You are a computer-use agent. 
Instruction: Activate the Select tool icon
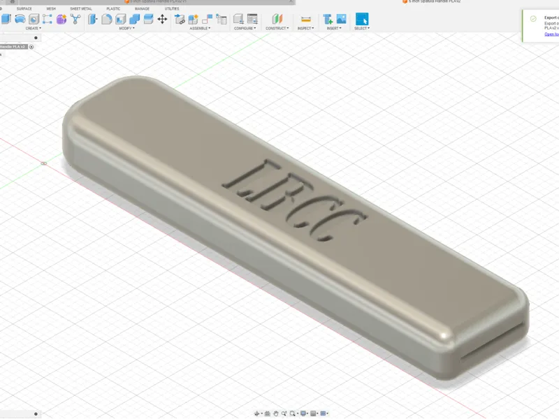click(x=362, y=19)
